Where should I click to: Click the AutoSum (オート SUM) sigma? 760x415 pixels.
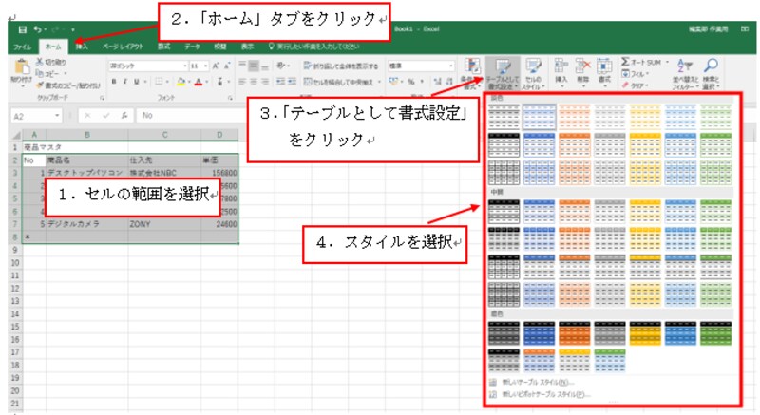click(x=626, y=62)
